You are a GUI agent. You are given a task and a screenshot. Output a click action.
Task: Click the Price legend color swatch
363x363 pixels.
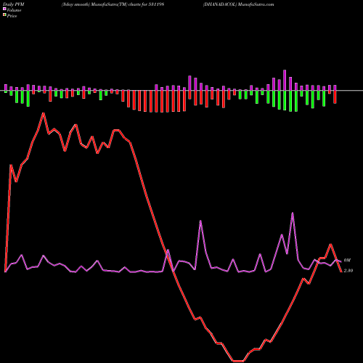click(4, 15)
